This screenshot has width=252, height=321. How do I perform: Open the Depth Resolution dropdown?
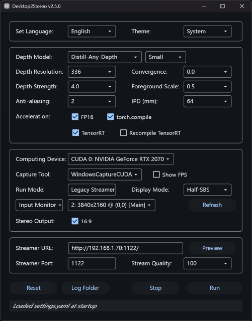click(92, 72)
